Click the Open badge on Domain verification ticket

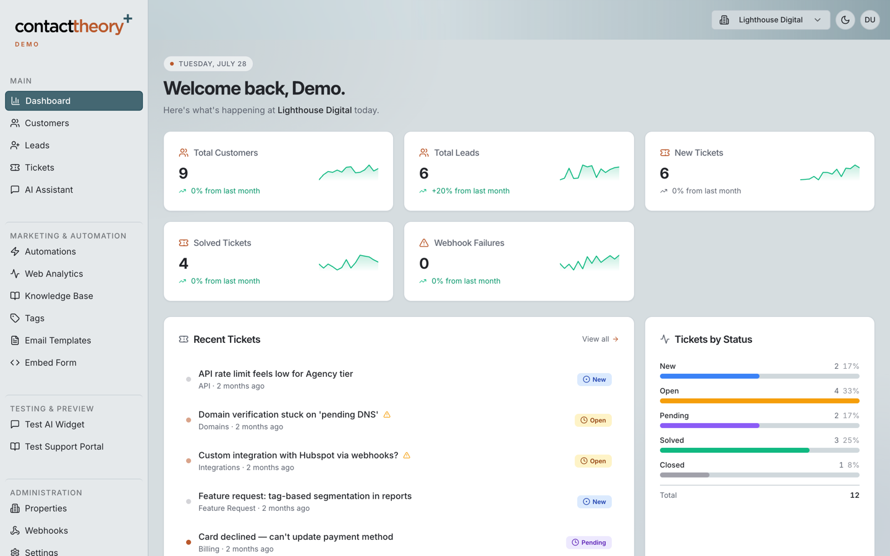point(593,420)
